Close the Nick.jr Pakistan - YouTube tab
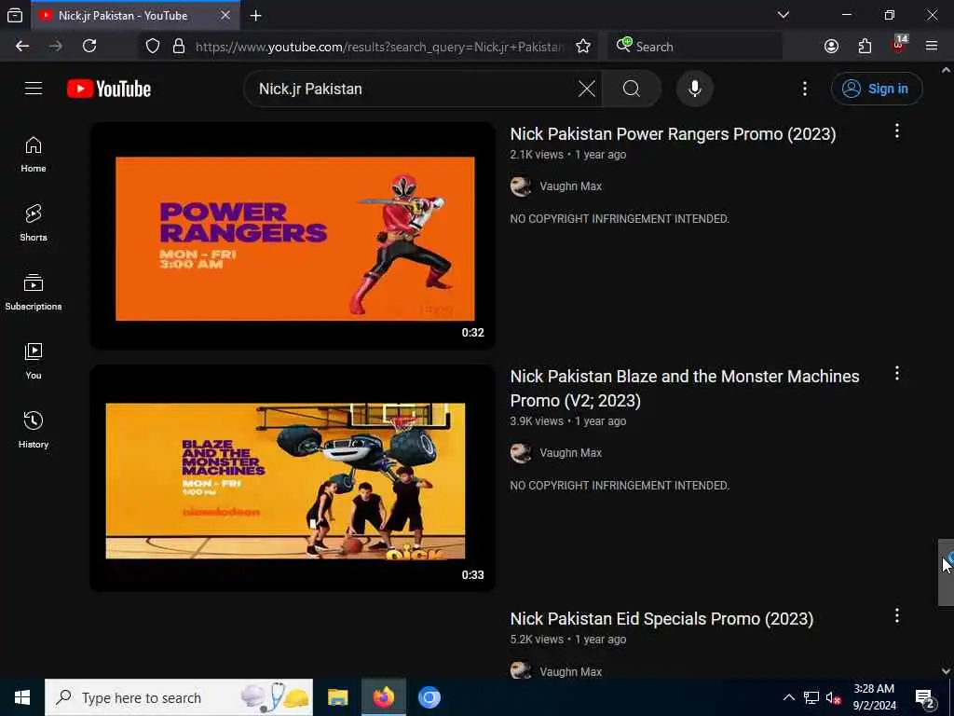Viewport: 954px width, 716px height. click(x=225, y=15)
